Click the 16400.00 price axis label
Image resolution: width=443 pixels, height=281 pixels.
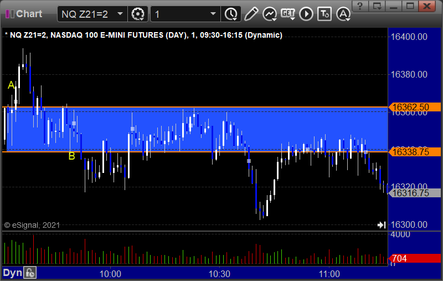click(409, 37)
